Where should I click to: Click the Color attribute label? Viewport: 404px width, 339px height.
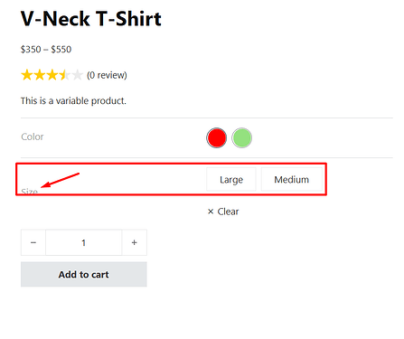[33, 137]
